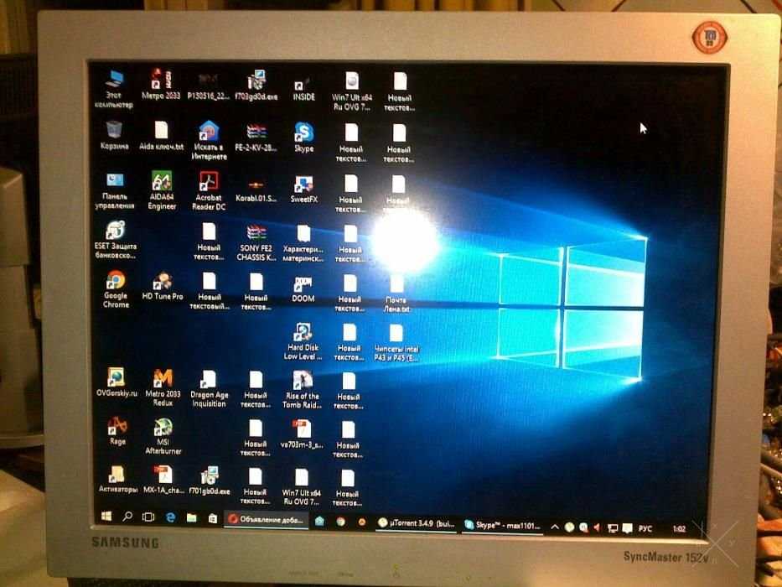Open the Искать в Интернете shortcut
Screen dimensions: 782x587
[209, 140]
